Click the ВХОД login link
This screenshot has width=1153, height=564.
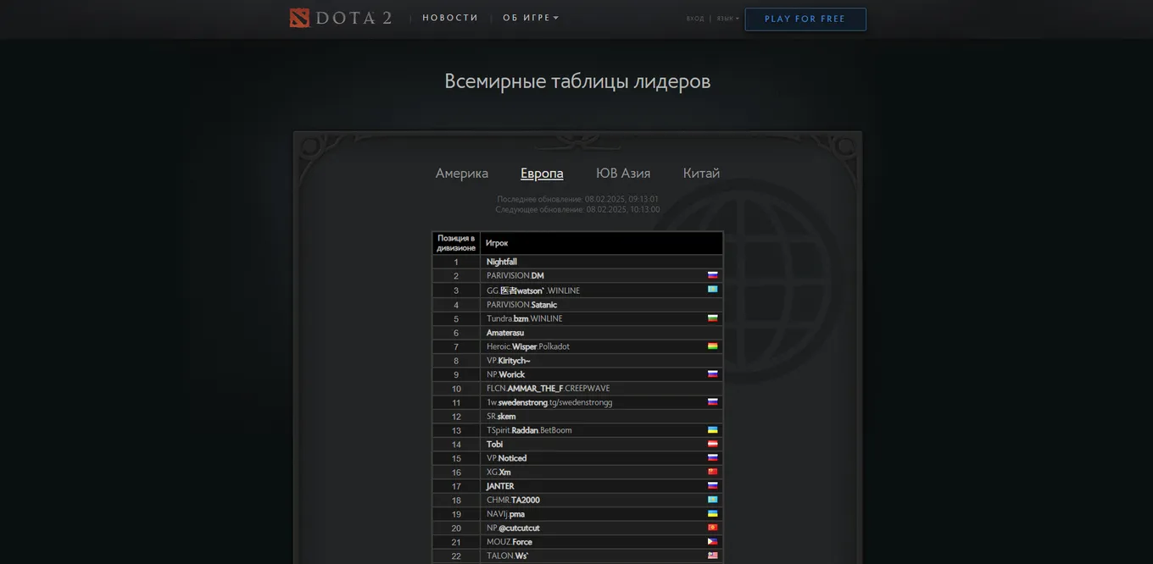(x=695, y=19)
